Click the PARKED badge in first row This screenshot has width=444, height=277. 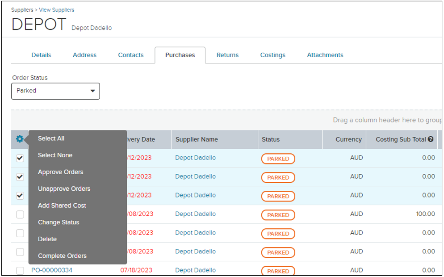tap(278, 159)
